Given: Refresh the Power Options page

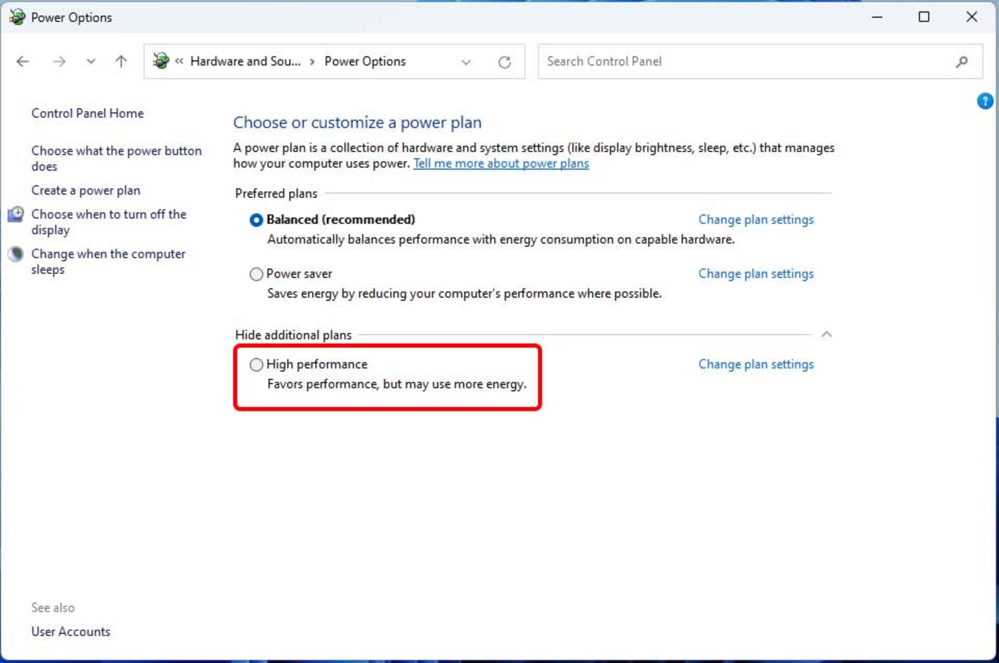Looking at the screenshot, I should coord(504,62).
